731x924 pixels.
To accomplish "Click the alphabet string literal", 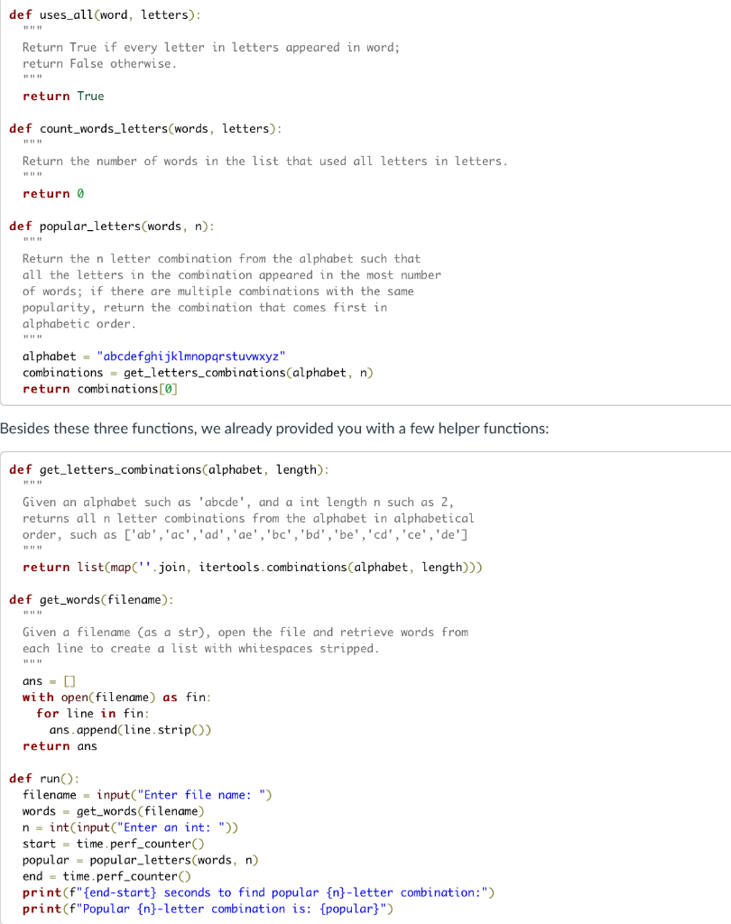I will click(x=192, y=356).
